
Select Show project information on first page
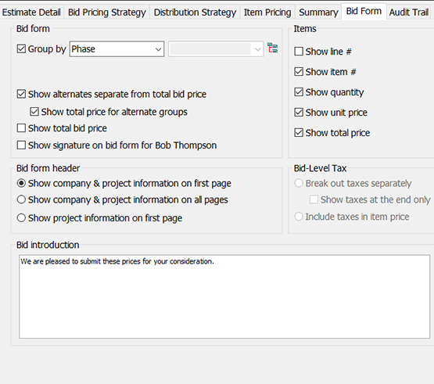[21, 218]
